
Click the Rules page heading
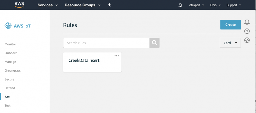[70, 25]
